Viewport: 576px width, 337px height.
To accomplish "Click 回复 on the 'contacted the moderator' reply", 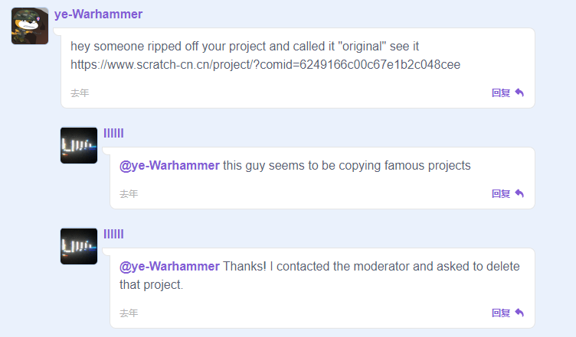I will click(501, 313).
